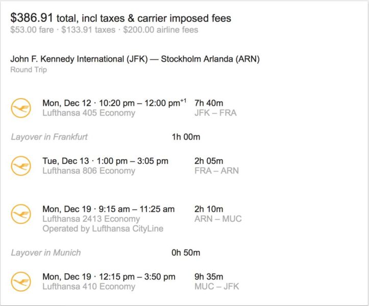Click the $53.00 fare breakdown text
Image resolution: width=369 pixels, height=306 pixels.
(32, 30)
